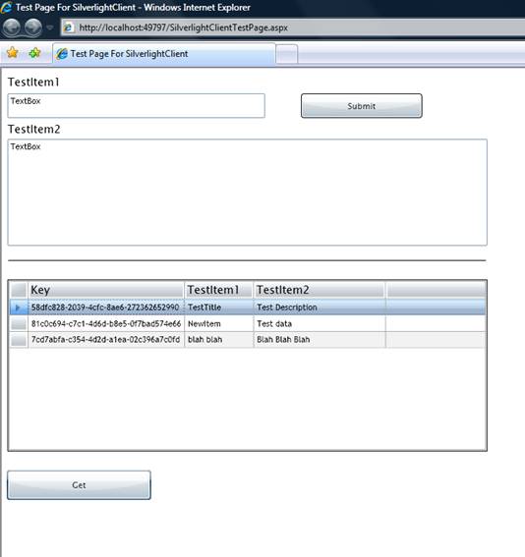This screenshot has width=525, height=557.
Task: Open a new blank tab
Action: point(286,54)
